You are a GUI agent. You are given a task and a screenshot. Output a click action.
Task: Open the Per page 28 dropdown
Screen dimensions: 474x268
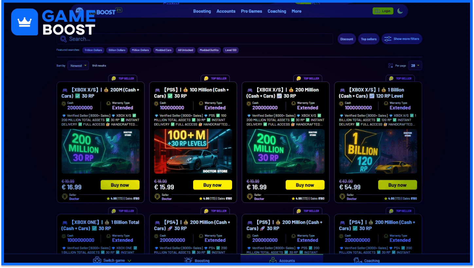pyautogui.click(x=415, y=66)
